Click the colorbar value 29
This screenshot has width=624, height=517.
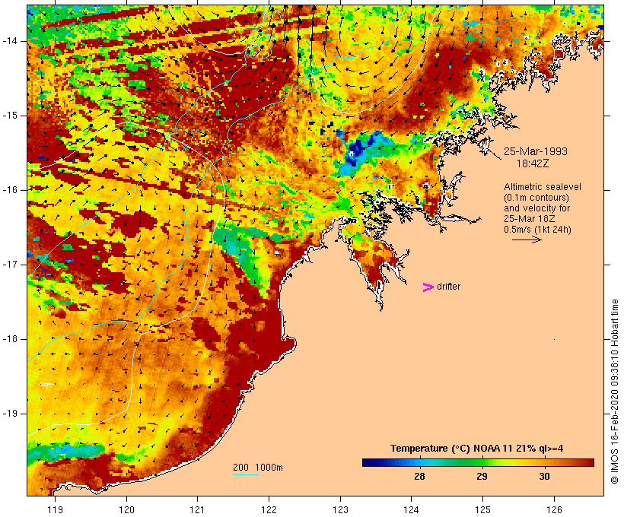tap(482, 476)
